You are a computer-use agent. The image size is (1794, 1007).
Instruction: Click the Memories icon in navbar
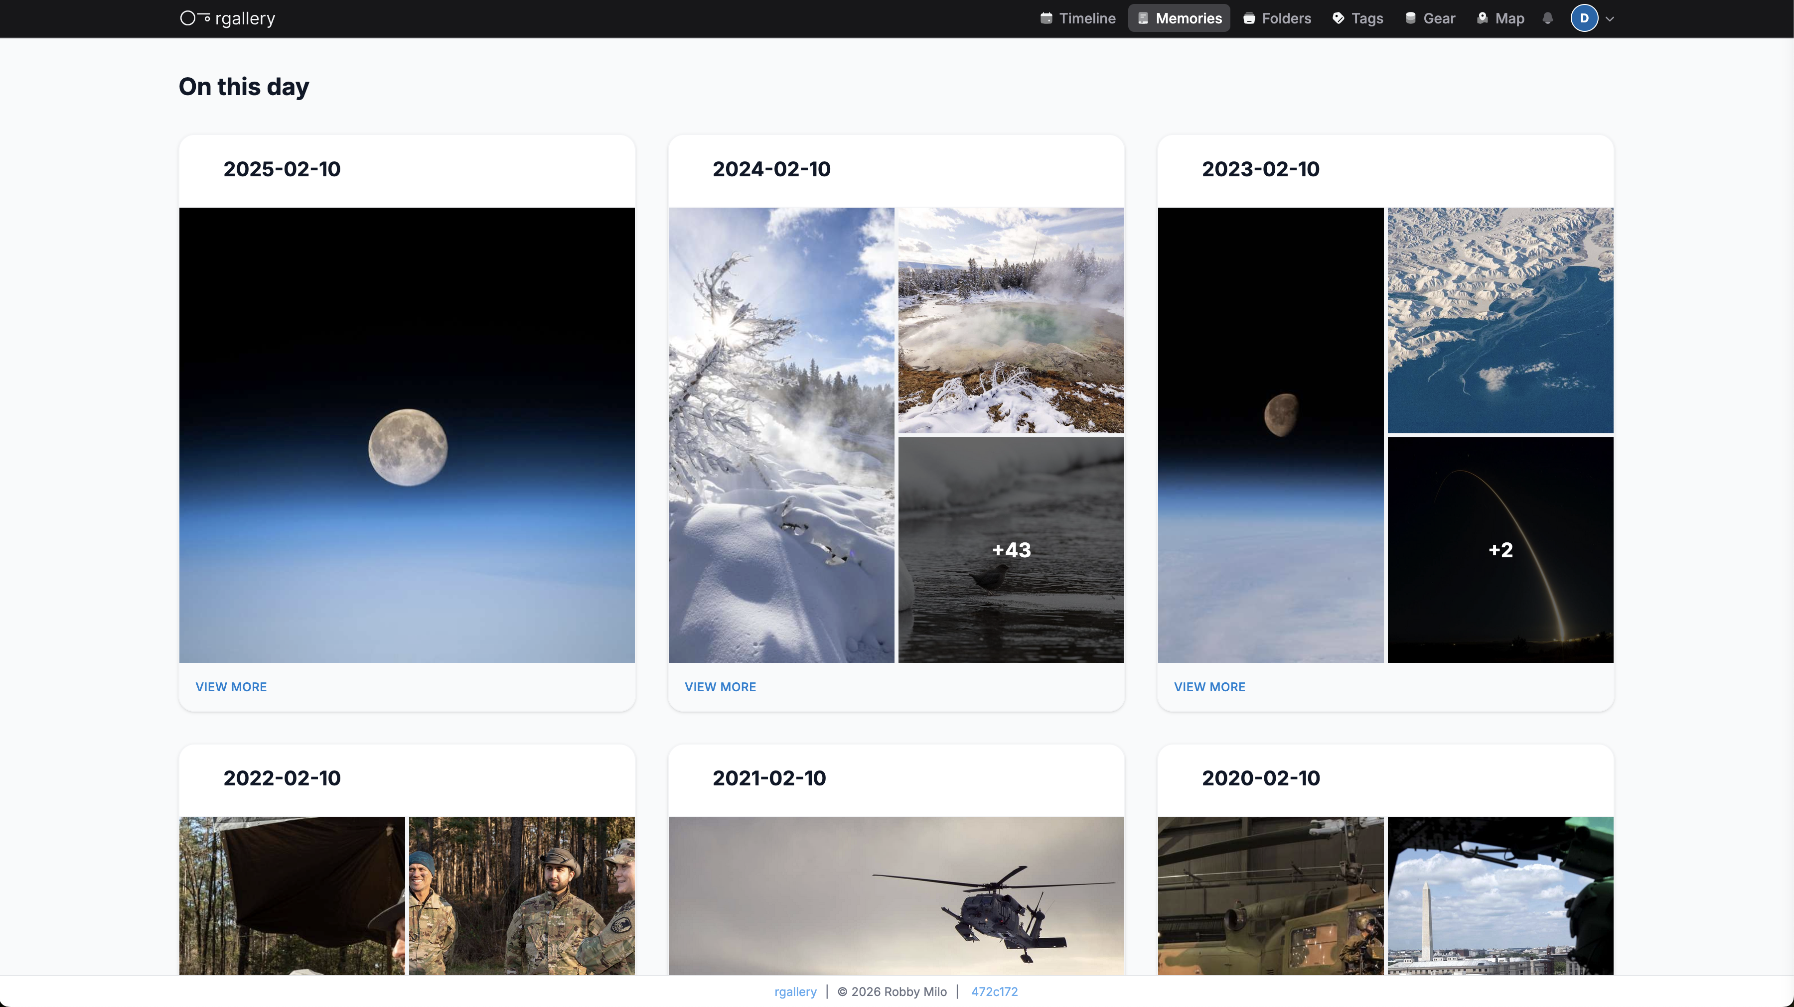1143,18
